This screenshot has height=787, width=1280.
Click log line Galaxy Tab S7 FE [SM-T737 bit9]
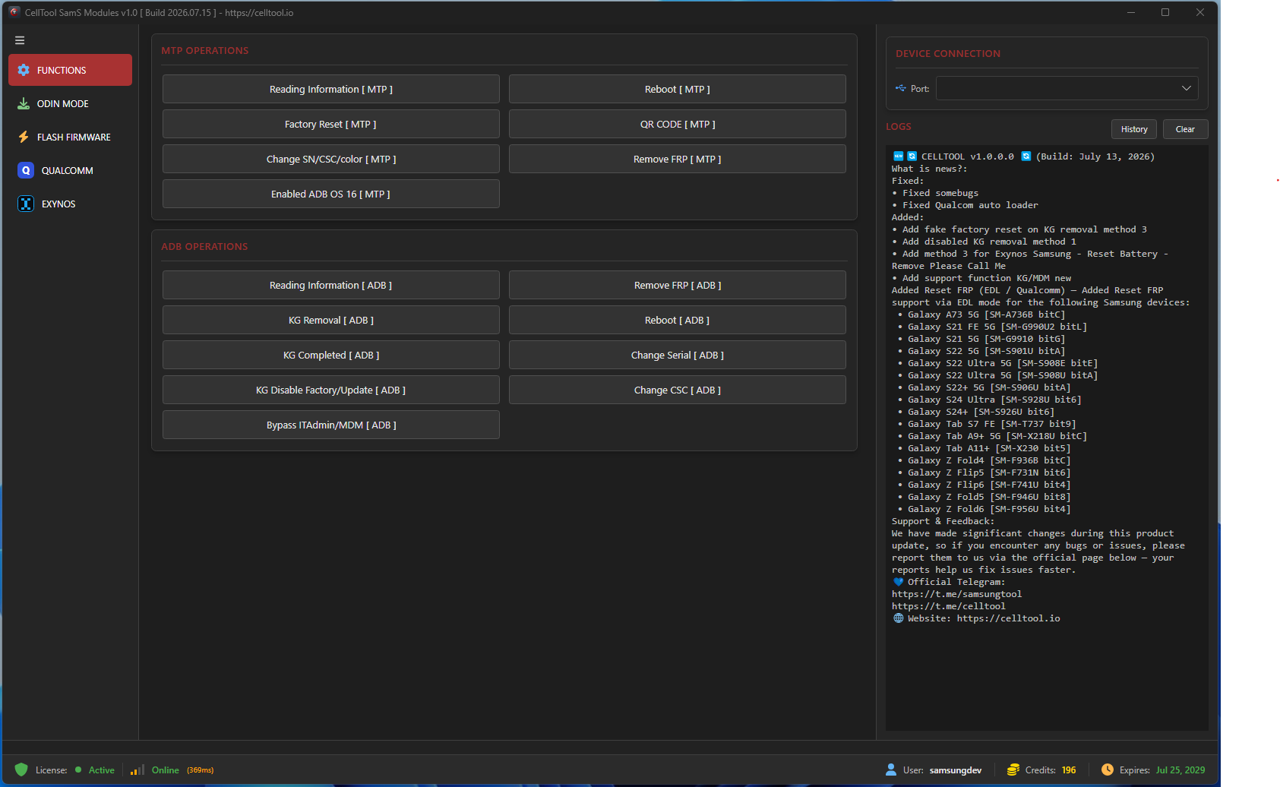(991, 424)
